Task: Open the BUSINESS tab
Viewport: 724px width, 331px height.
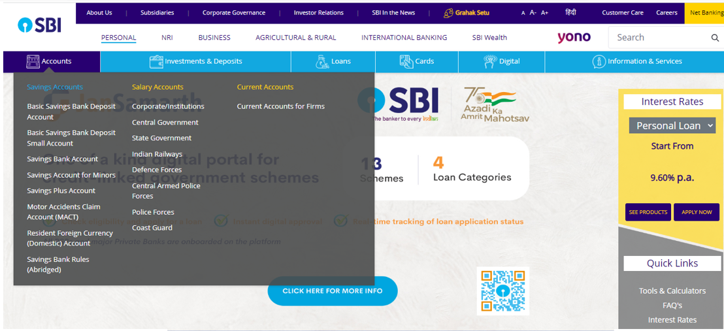Action: (214, 37)
